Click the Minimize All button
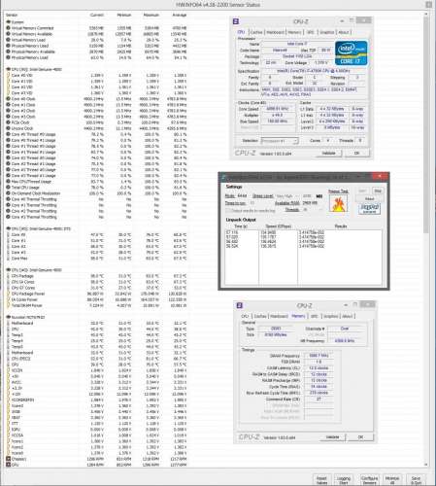The width and height of the screenshot is (436, 486). click(x=392, y=480)
